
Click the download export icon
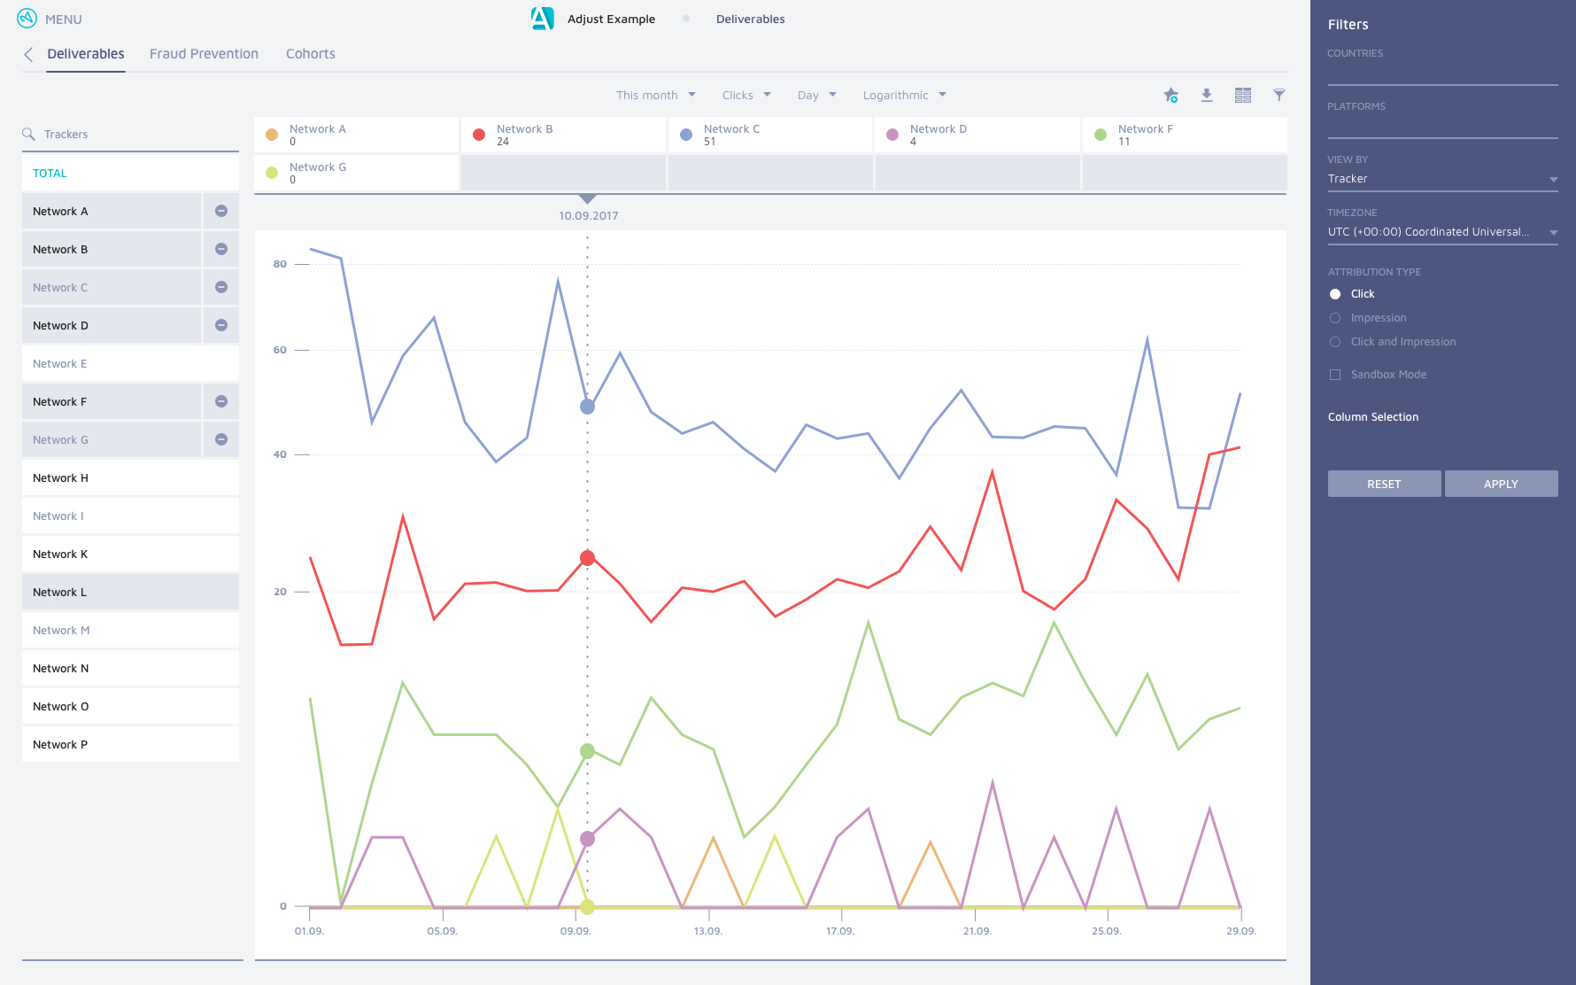tap(1206, 95)
